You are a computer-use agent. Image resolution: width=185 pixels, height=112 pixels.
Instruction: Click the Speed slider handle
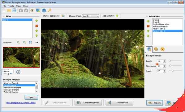click(x=172, y=71)
